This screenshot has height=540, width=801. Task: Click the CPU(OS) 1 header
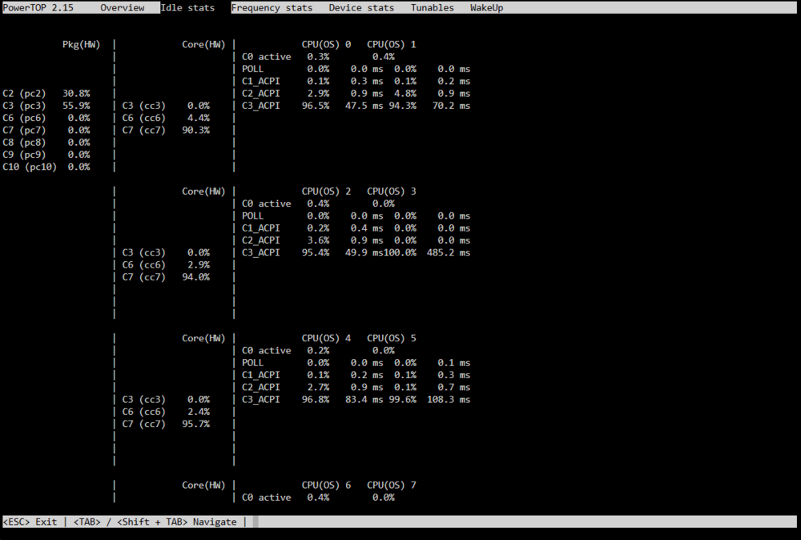tap(392, 44)
